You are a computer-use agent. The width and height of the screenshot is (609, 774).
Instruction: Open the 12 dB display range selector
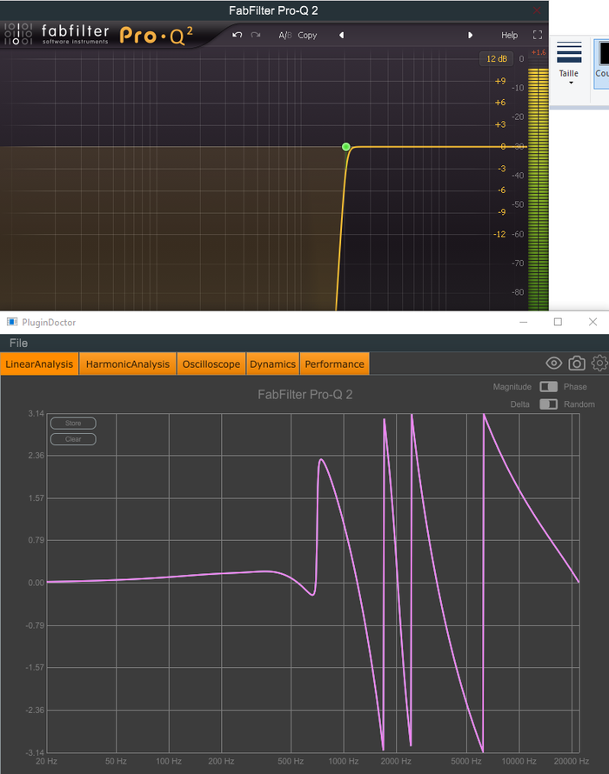click(x=497, y=59)
